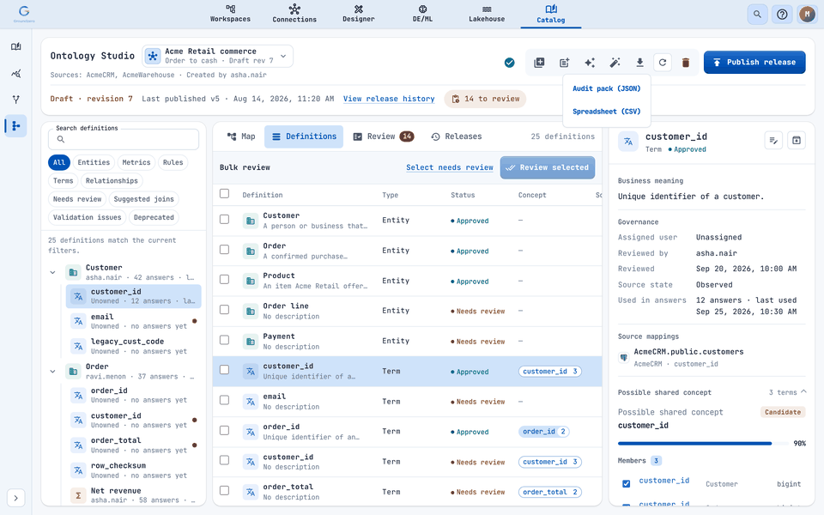
Task: Tick the checkbox for the Product row
Action: click(224, 280)
